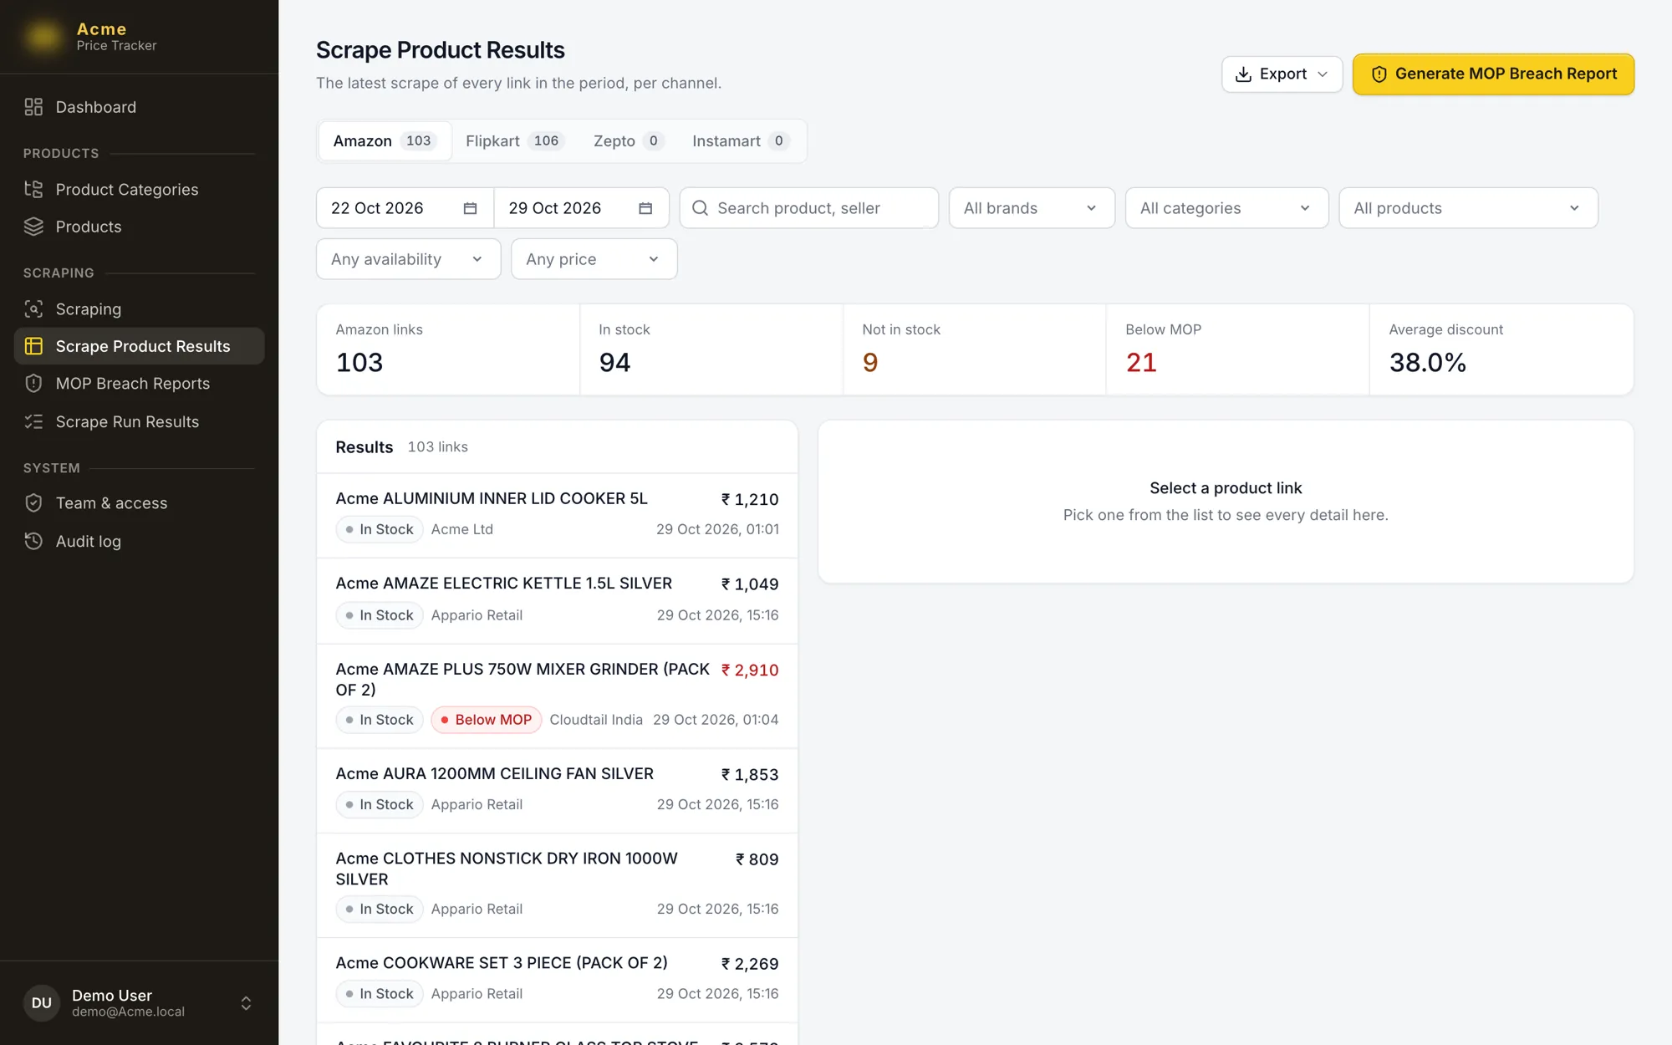The height and width of the screenshot is (1045, 1672).
Task: Open the All brands dropdown
Action: tap(1032, 208)
